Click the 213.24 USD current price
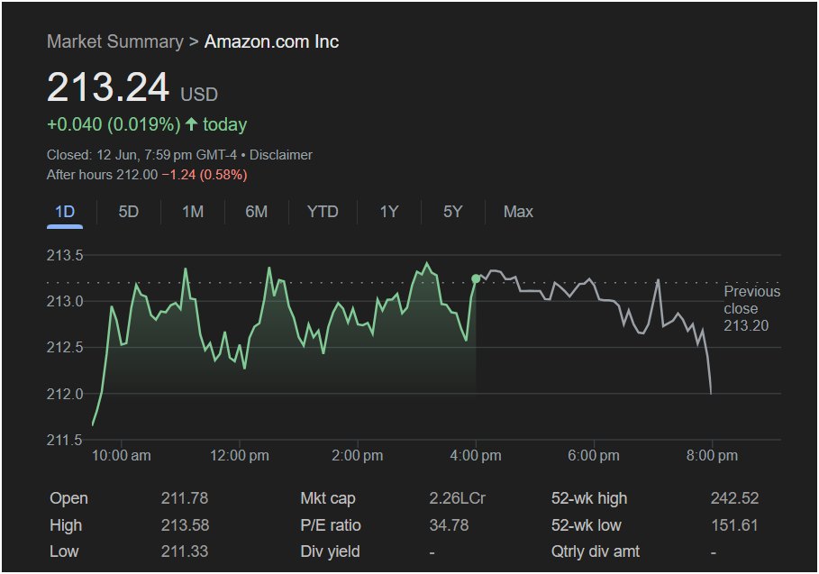 pyautogui.click(x=108, y=88)
